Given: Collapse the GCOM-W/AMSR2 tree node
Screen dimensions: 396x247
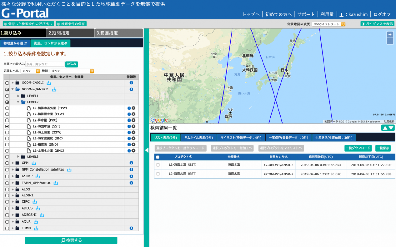Looking at the screenshot, I should 12,90.
